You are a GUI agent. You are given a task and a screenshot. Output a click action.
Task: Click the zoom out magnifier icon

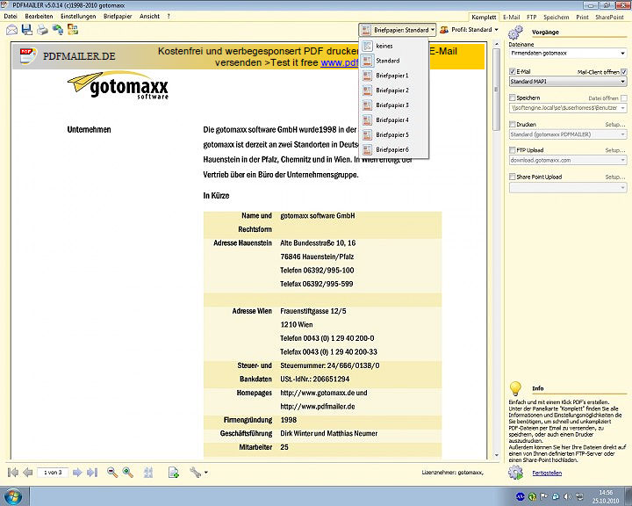coord(112,472)
